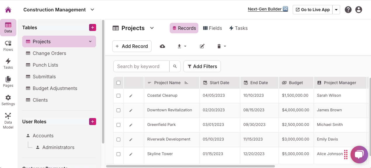Image resolution: width=371 pixels, height=168 pixels.
Task: Click the help question mark icon
Action: [348, 10]
